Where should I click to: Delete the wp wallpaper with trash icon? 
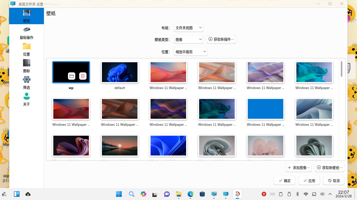[83, 76]
